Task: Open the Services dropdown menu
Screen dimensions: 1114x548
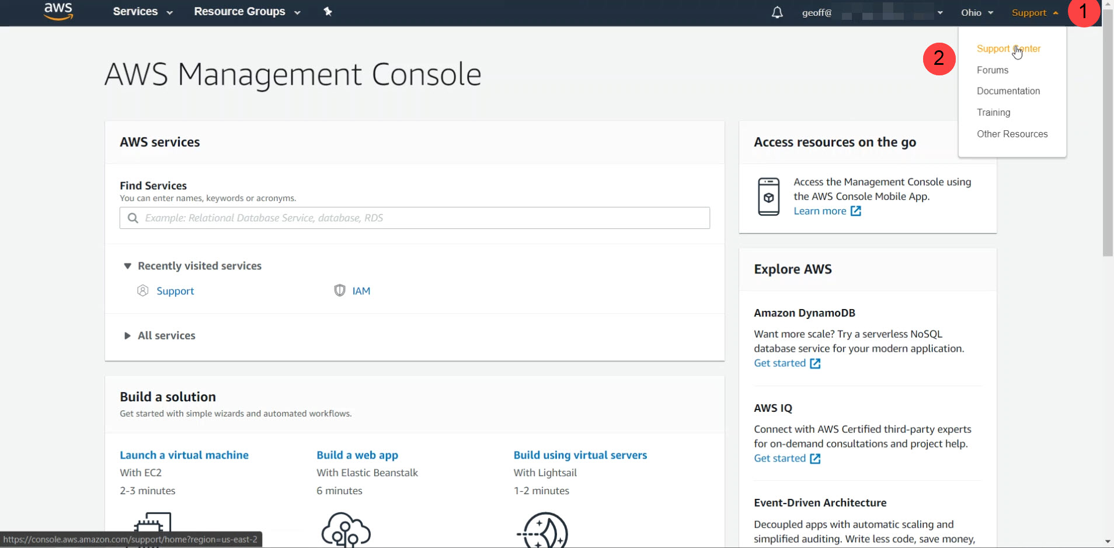Action: click(142, 12)
